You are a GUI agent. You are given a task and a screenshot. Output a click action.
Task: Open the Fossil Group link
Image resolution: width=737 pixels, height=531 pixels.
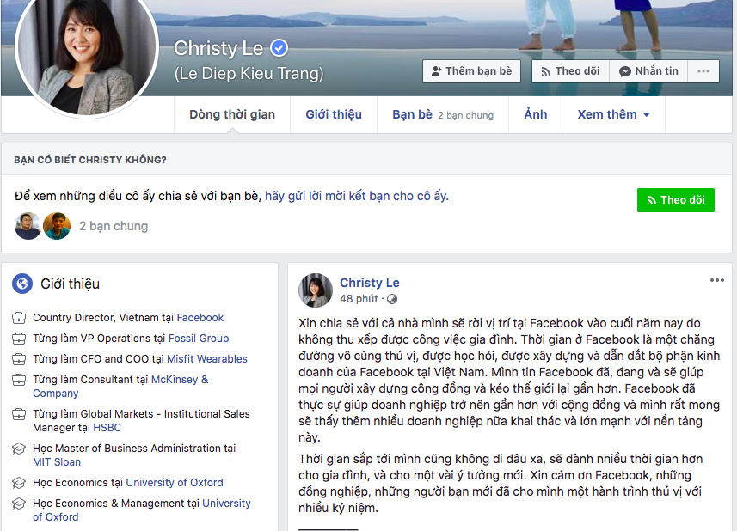199,339
